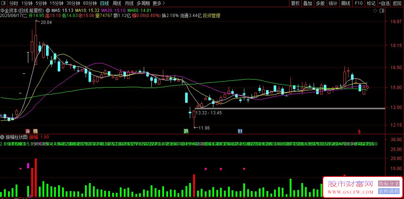Select the 月线 monthly chart tab
This screenshot has height=199, width=404.
(129, 3)
